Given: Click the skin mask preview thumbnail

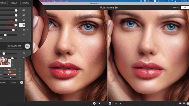Looking at the screenshot, I should (5, 62).
